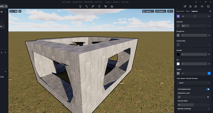Click the 0.1 normal intensity slider

[194, 16]
